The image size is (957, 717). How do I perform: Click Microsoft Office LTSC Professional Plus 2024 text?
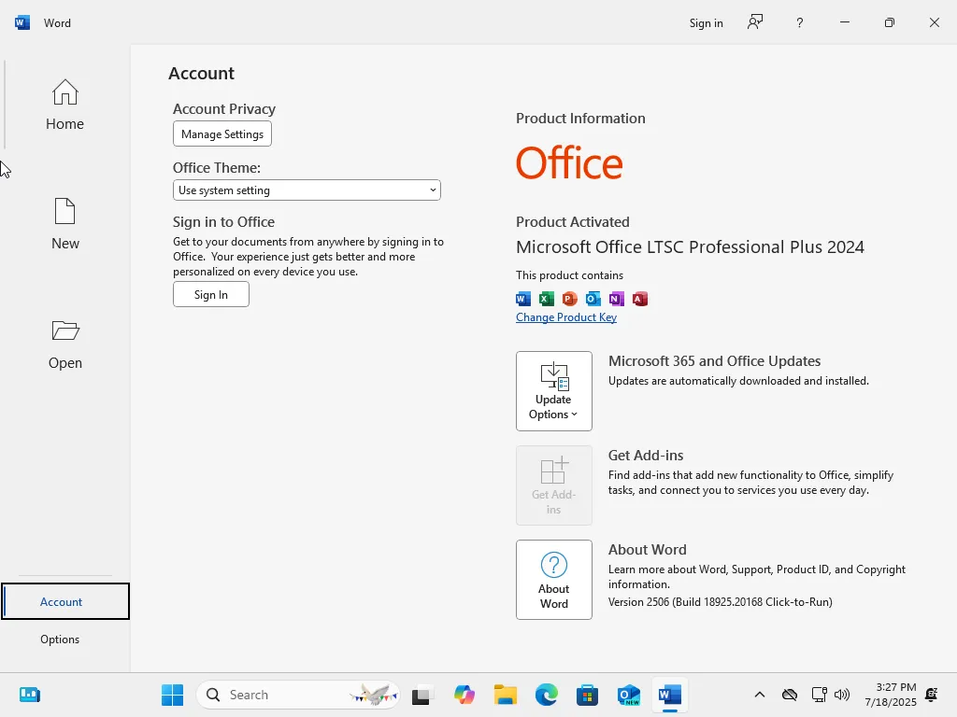(690, 246)
